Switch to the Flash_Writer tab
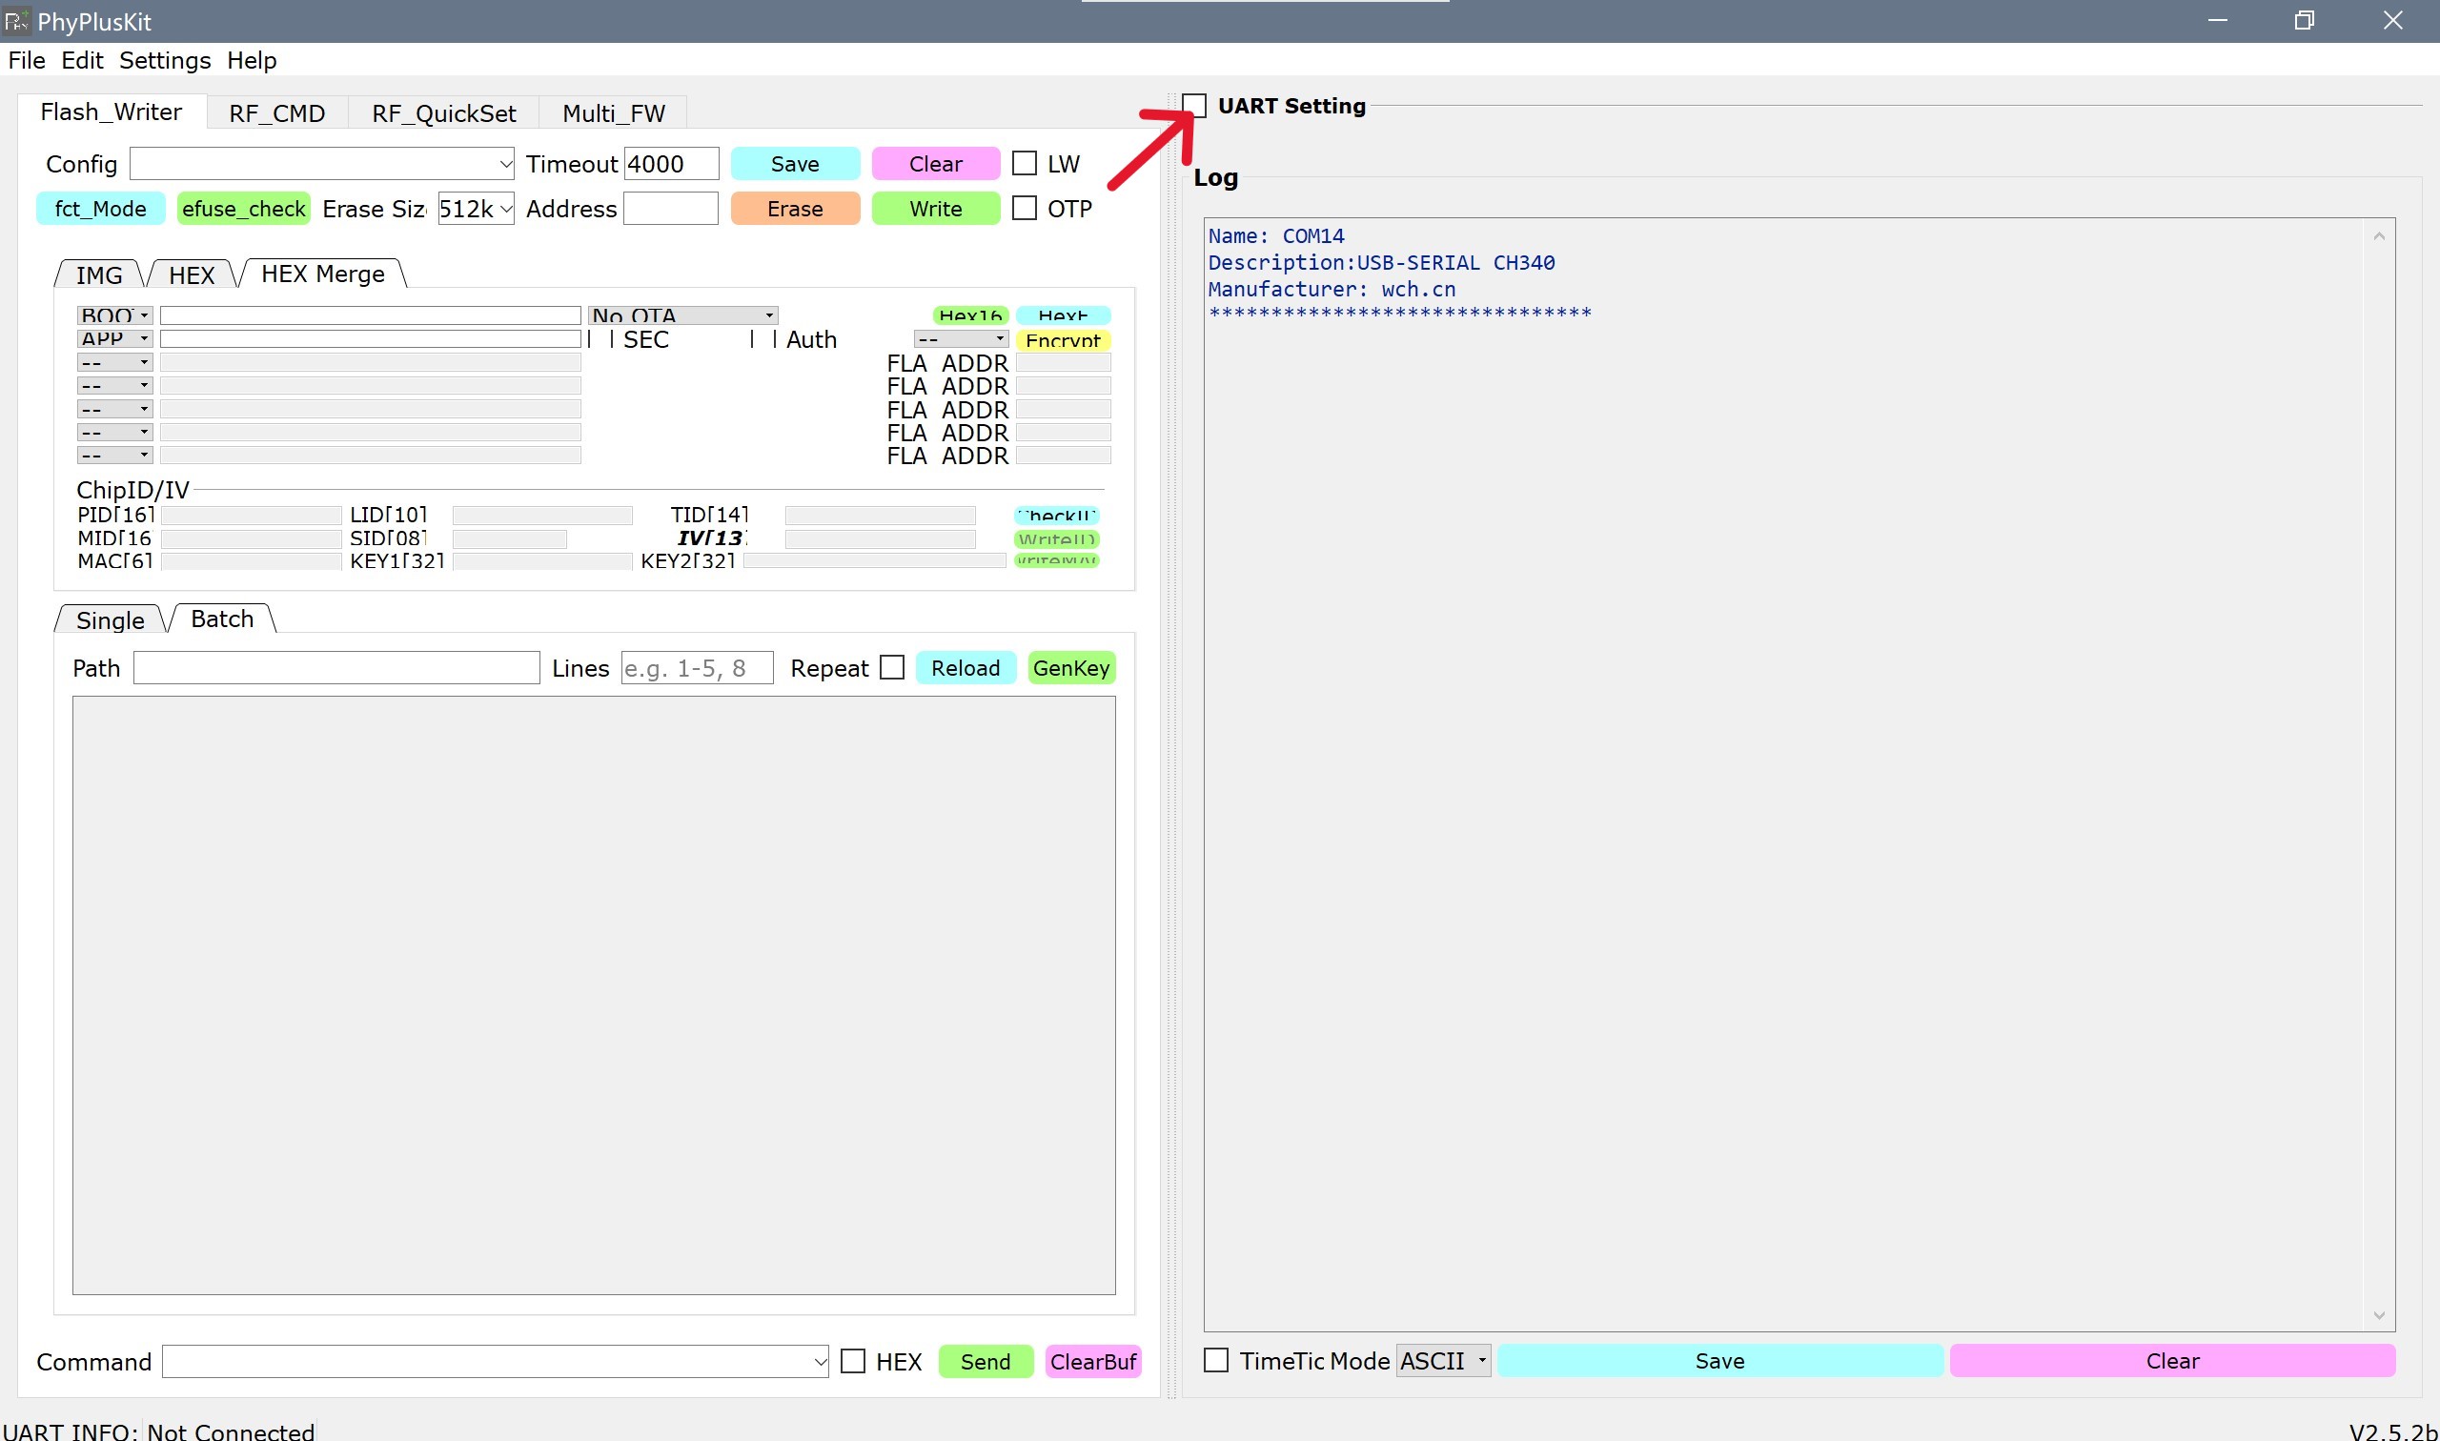The height and width of the screenshot is (1441, 2440). point(112,112)
